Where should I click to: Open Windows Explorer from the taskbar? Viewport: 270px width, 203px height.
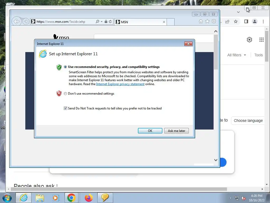pyautogui.click(x=40, y=198)
